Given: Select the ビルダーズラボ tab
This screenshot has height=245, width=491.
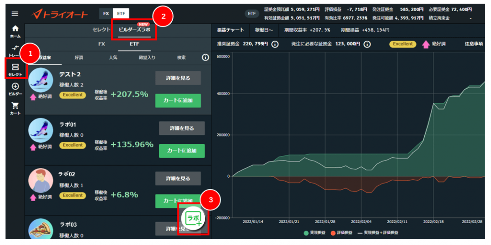Looking at the screenshot, I should (x=135, y=30).
